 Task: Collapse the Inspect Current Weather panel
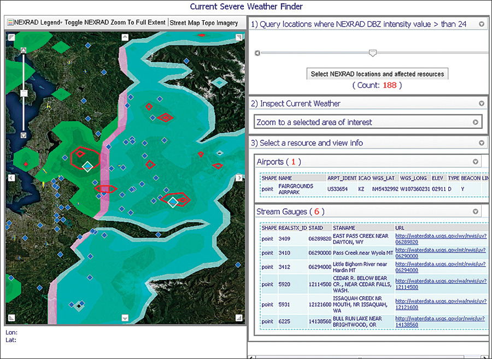click(481, 103)
